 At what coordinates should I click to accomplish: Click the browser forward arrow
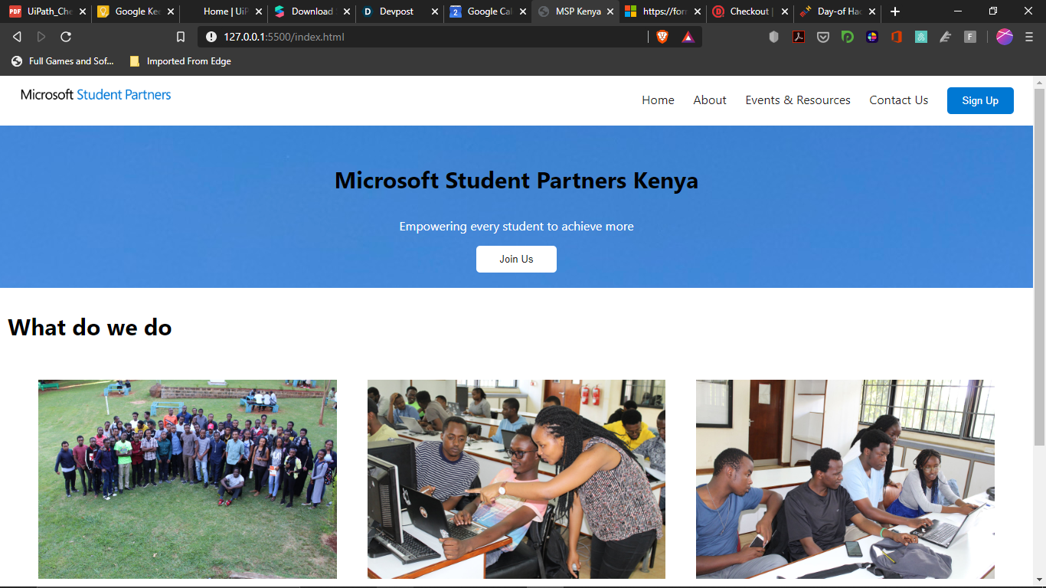[41, 37]
